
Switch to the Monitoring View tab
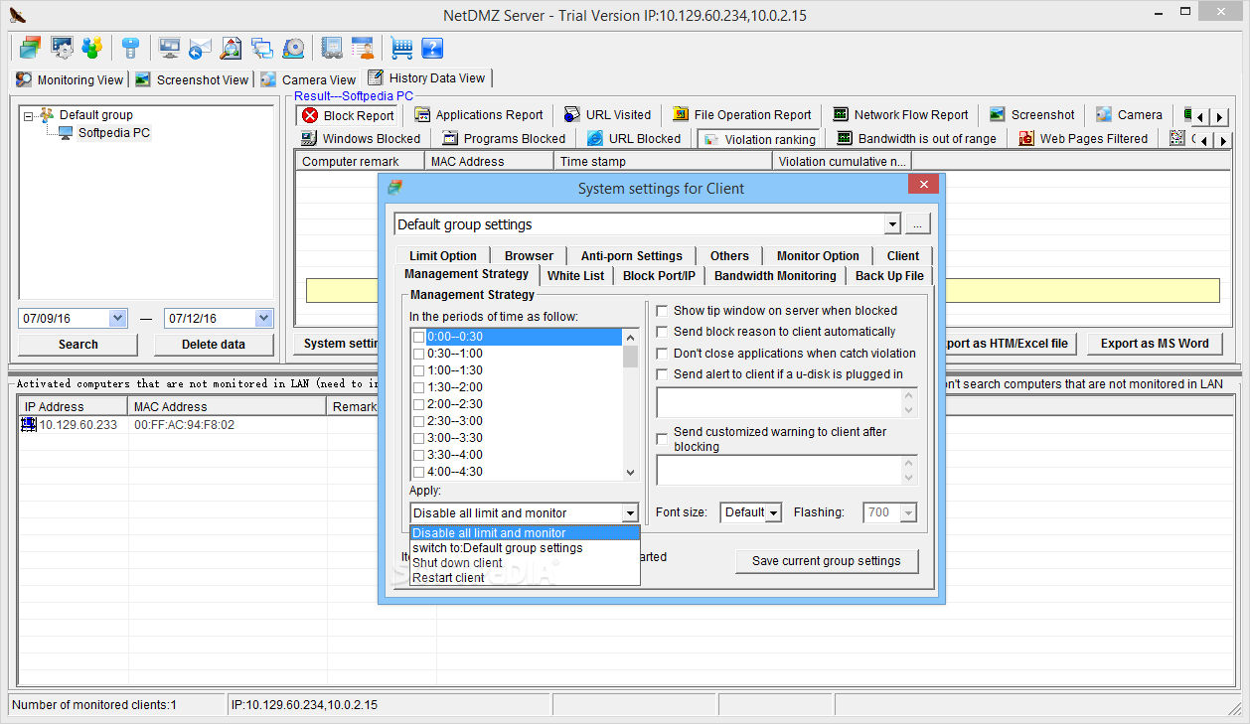point(70,79)
